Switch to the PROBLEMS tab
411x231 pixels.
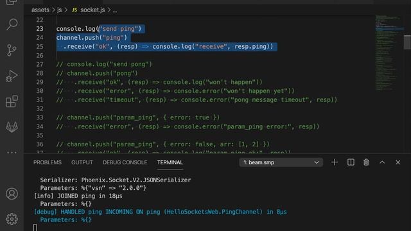(48, 162)
